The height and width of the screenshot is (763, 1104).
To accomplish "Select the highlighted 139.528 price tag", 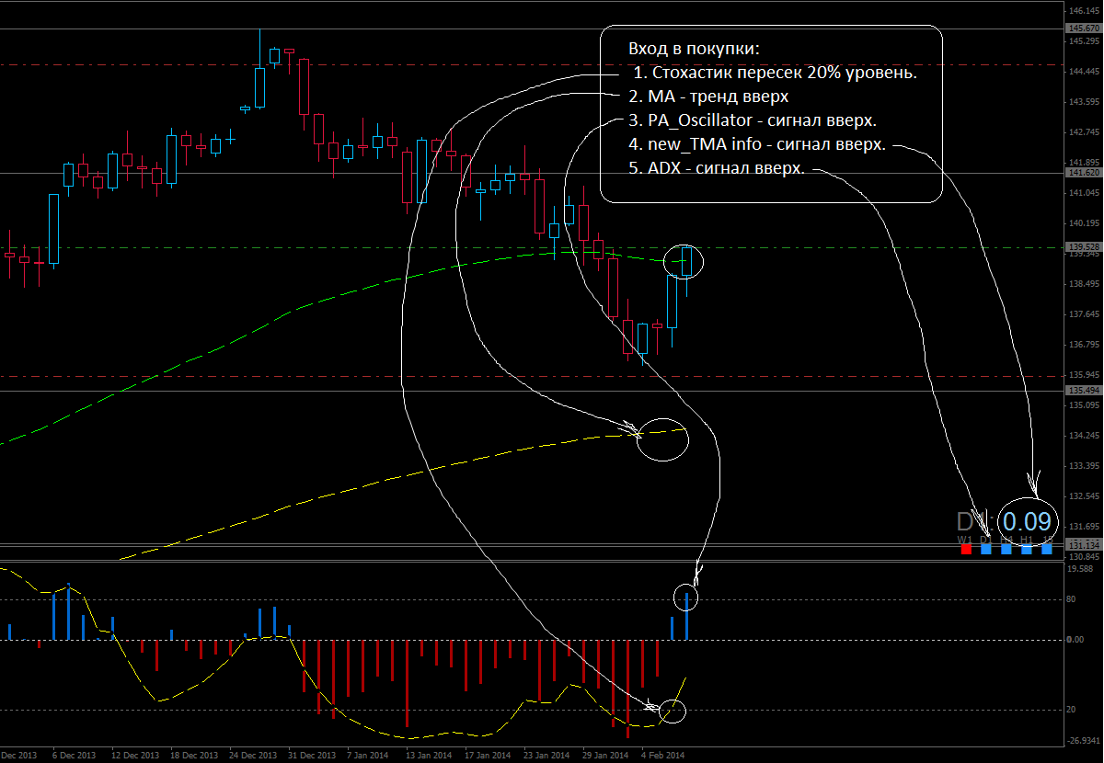I will click(x=1083, y=247).
